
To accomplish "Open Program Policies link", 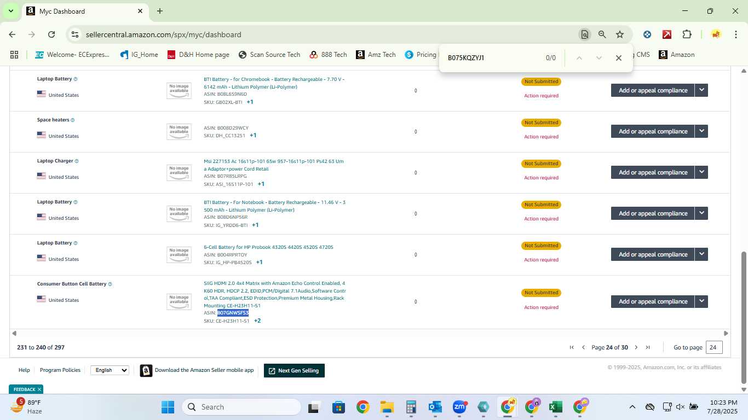I will [x=60, y=370].
